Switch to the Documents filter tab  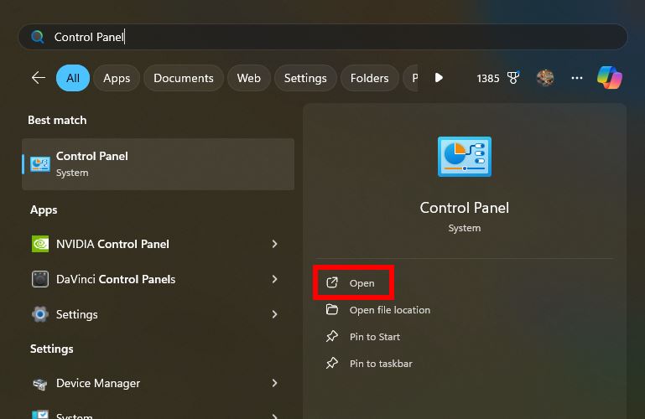click(184, 78)
